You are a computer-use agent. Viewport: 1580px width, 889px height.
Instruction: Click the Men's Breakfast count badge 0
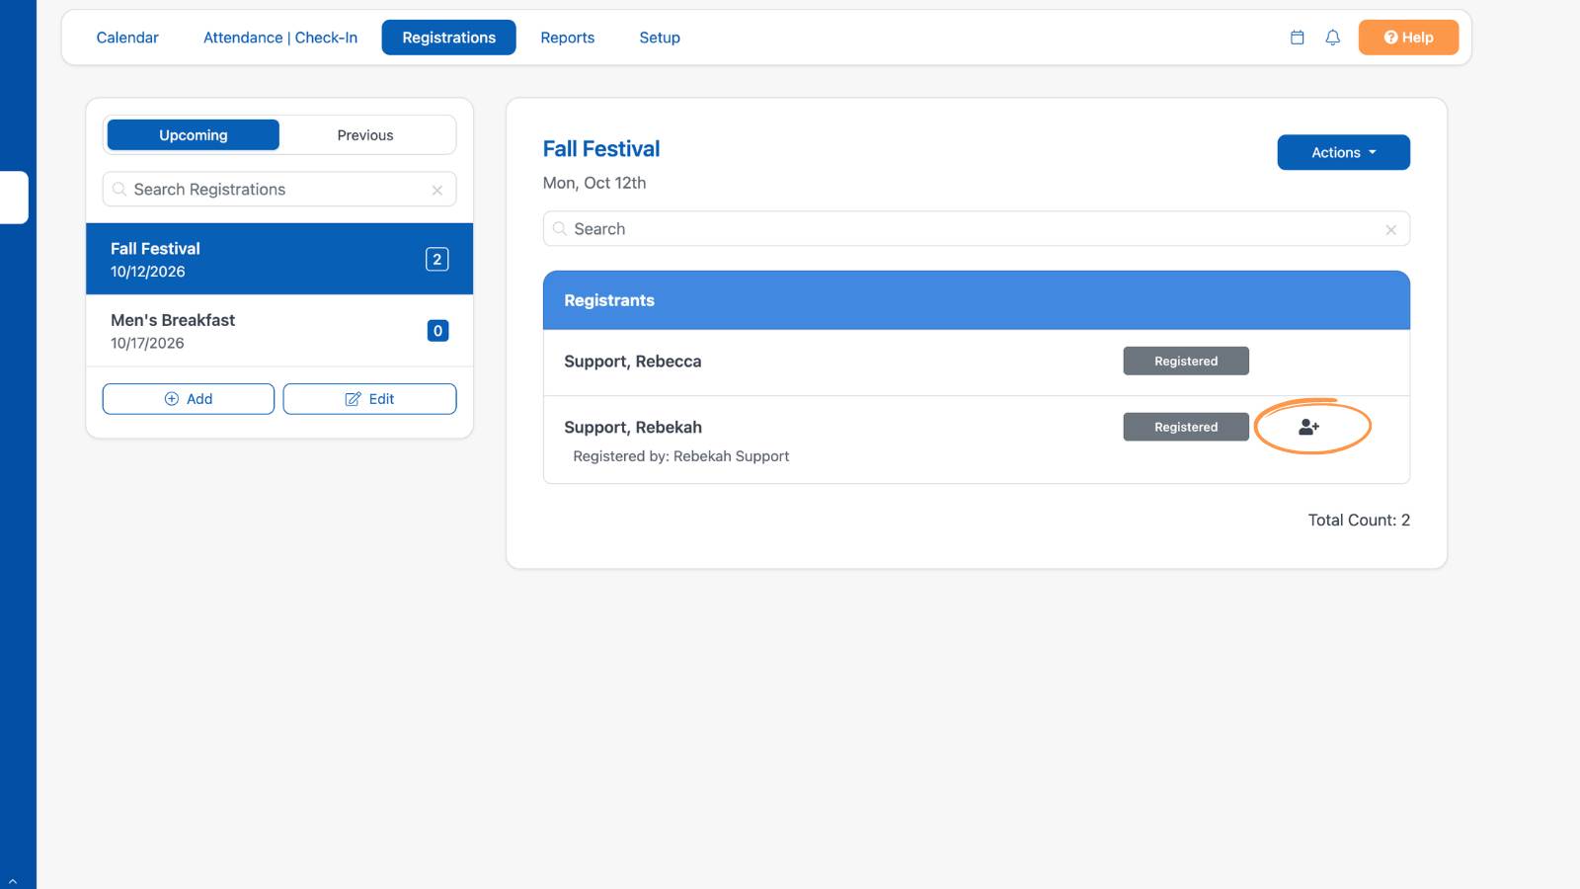(437, 331)
